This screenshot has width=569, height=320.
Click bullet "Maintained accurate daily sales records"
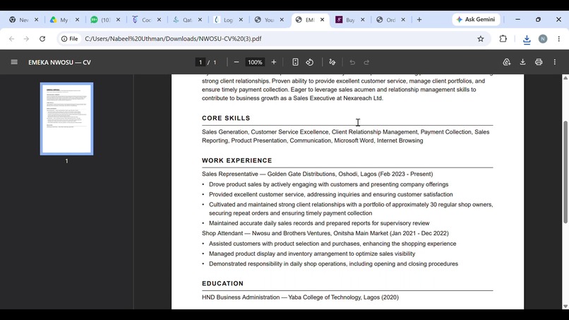click(319, 223)
